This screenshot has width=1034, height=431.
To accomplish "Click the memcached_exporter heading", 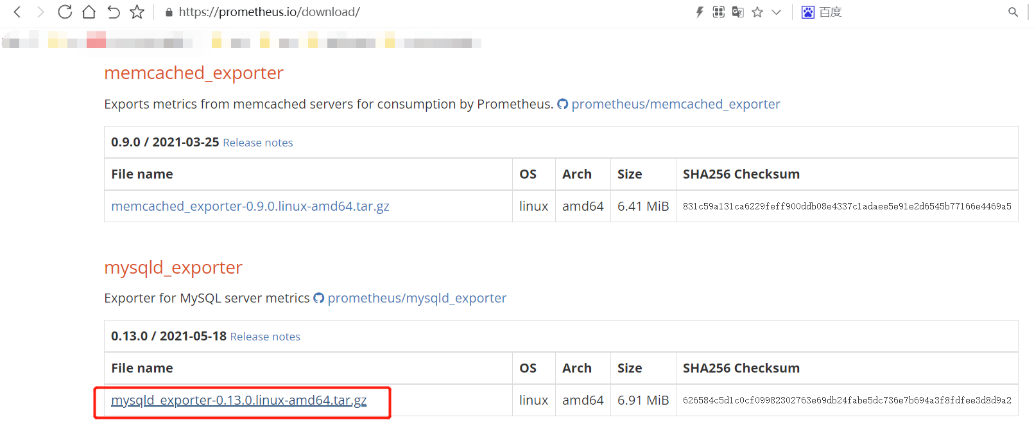I will [194, 73].
